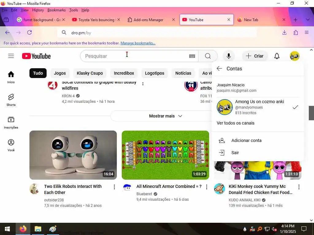Open Shorts in the sidebar
Image resolution: width=314 pixels, height=235 pixels.
click(x=11, y=100)
